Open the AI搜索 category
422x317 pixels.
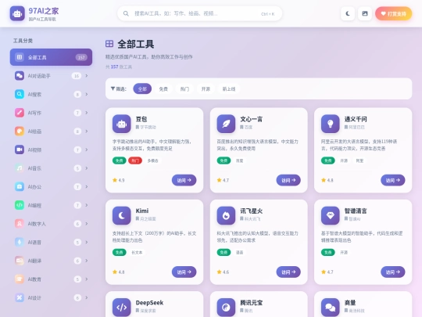[51, 95]
